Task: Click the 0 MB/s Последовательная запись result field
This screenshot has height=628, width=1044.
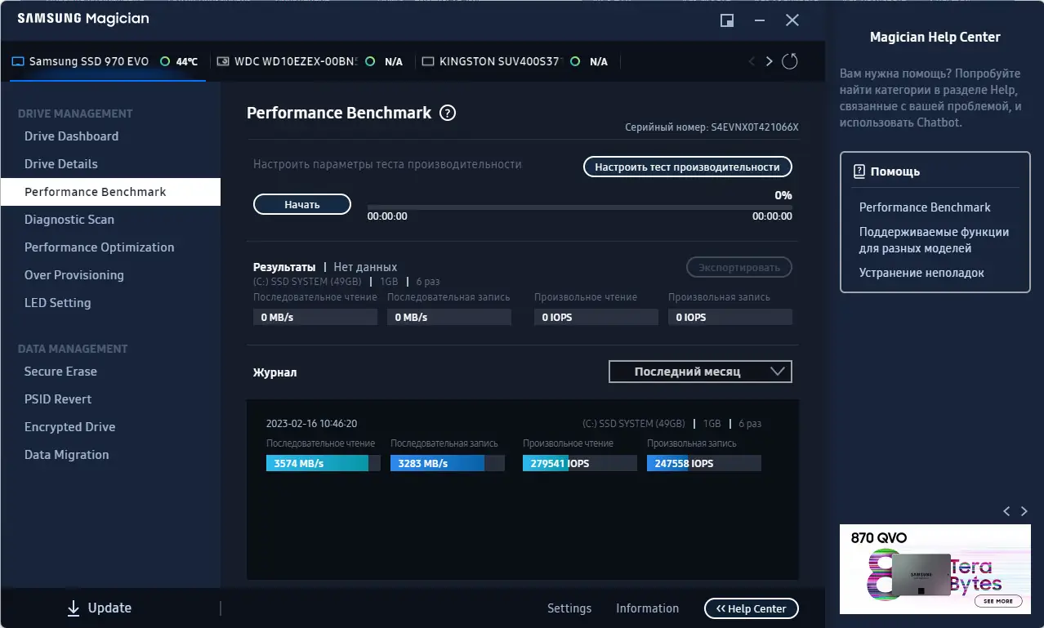Action: [x=449, y=317]
